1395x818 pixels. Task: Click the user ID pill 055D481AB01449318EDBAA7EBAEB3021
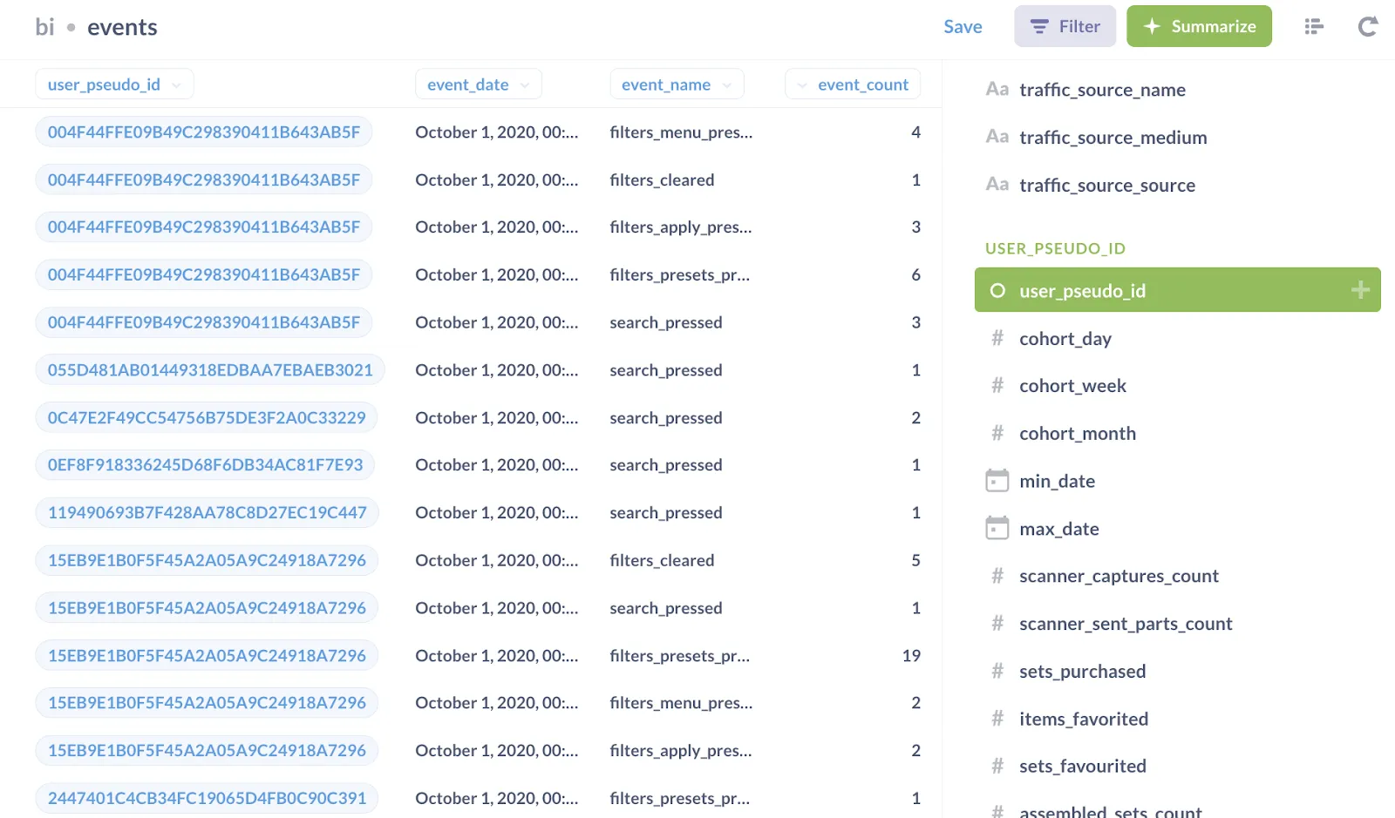(210, 369)
